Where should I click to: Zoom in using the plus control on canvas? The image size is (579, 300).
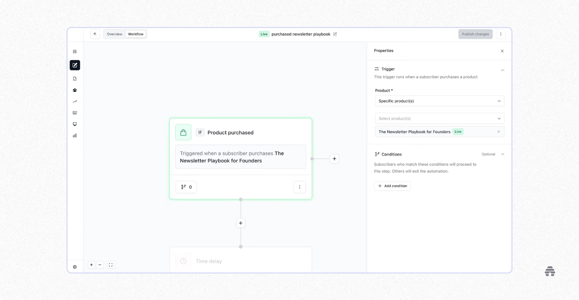point(91,265)
